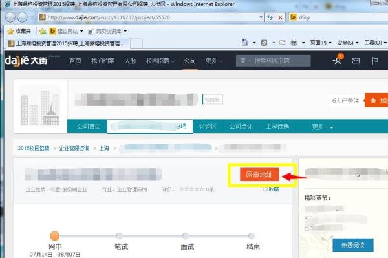
Task: Open the address bar URL dropdown arrow
Action: click(261, 17)
